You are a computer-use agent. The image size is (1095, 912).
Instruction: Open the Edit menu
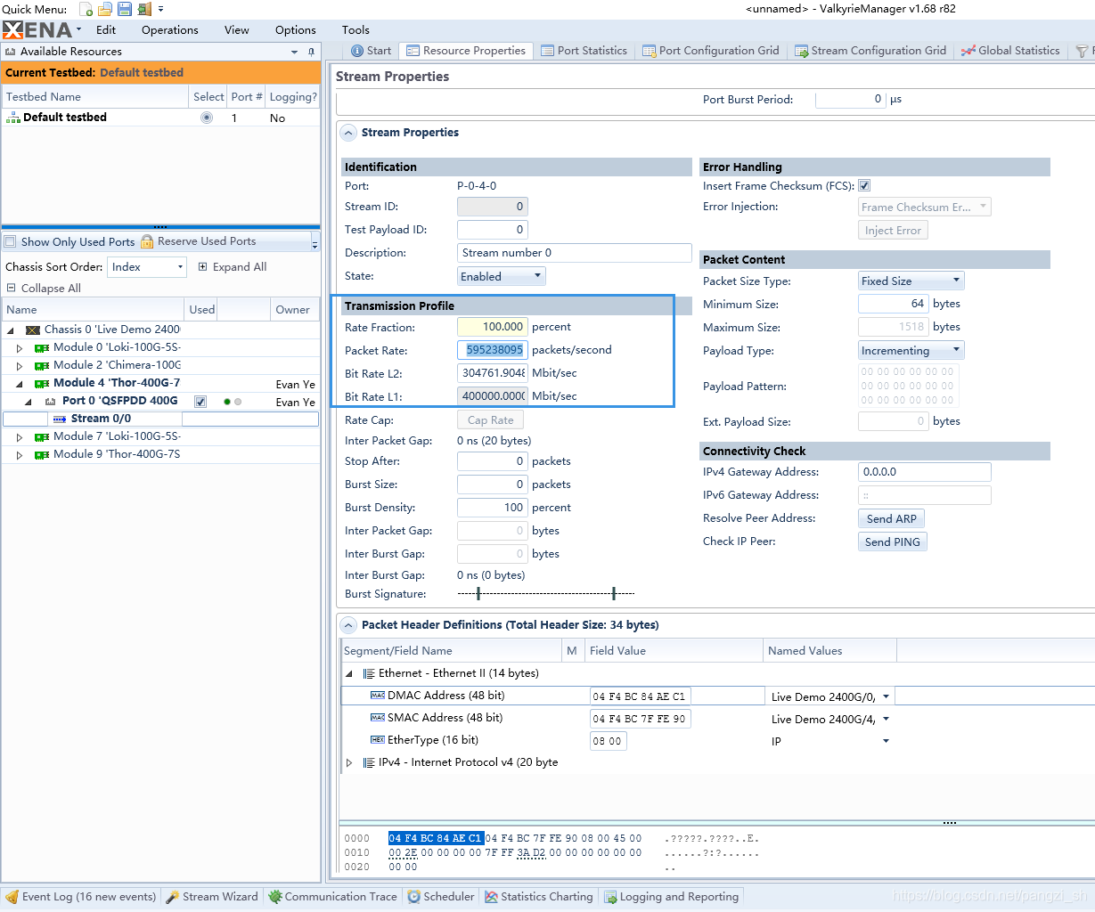106,29
